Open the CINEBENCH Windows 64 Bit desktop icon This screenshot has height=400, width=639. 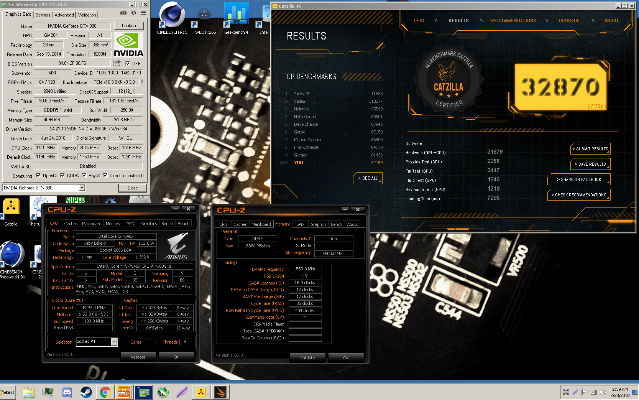[12, 260]
